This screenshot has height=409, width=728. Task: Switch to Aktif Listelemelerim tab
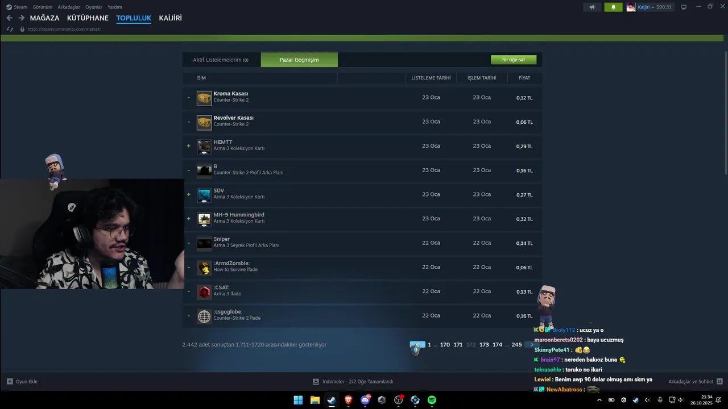(x=221, y=60)
